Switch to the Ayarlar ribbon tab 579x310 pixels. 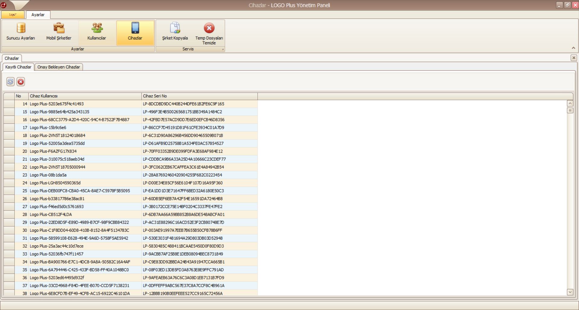[x=38, y=15]
